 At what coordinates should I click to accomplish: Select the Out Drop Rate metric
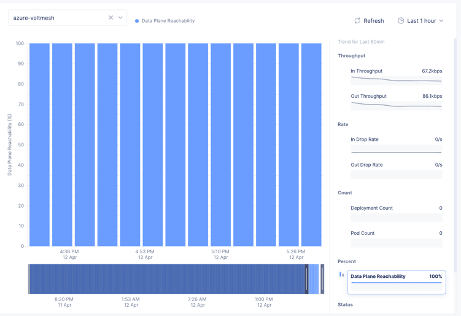coord(396,170)
